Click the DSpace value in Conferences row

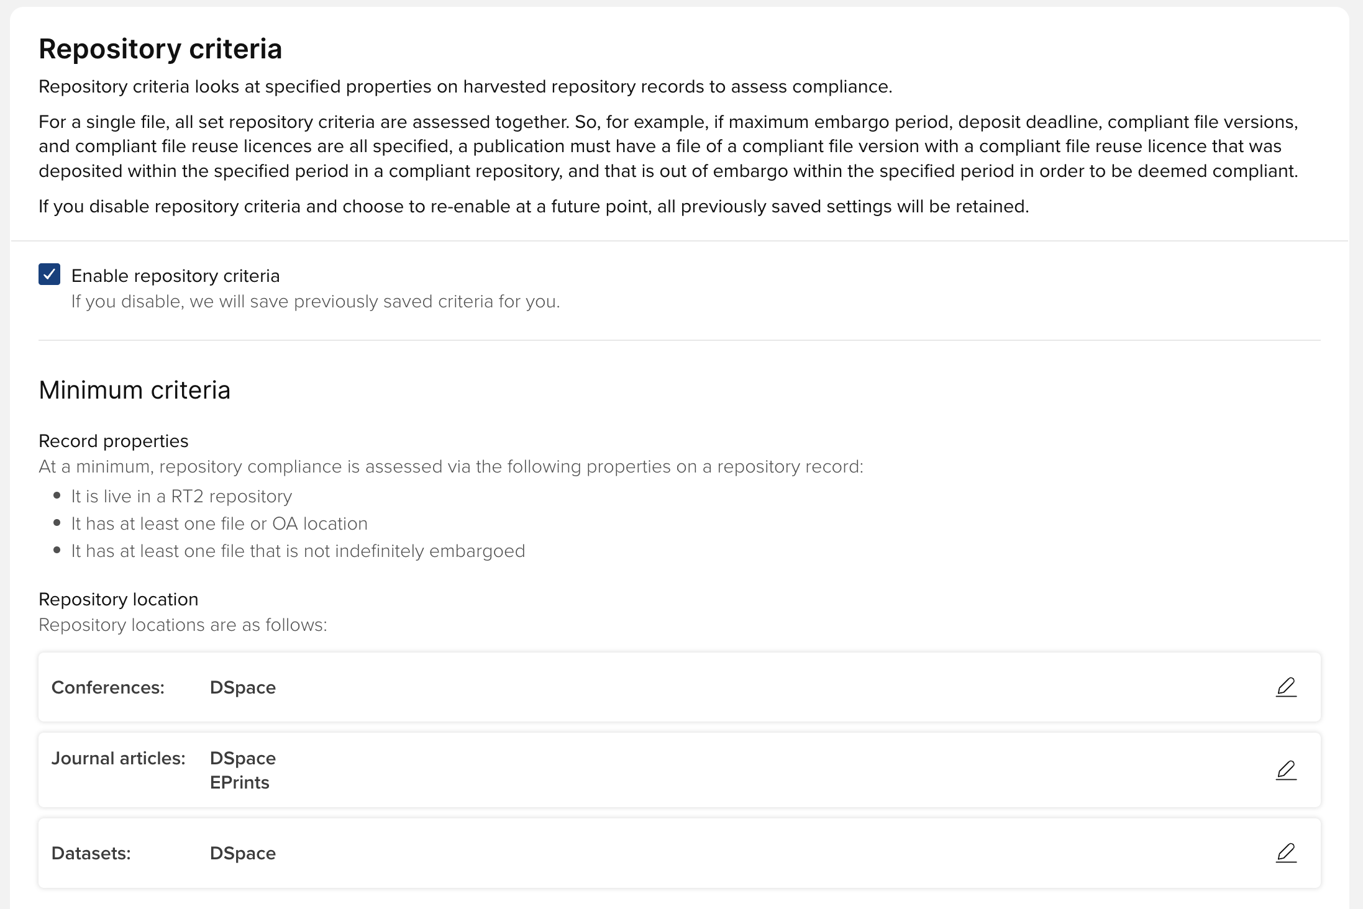pyautogui.click(x=242, y=687)
